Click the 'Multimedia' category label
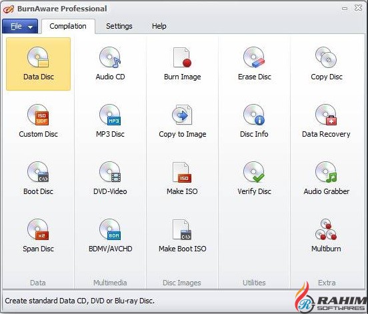 pos(110,283)
